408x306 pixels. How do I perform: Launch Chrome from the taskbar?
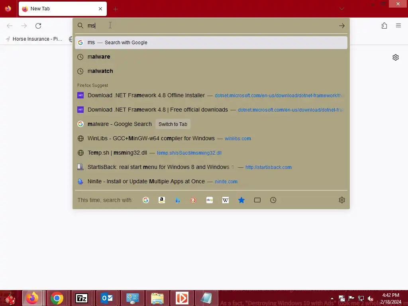coord(57,298)
